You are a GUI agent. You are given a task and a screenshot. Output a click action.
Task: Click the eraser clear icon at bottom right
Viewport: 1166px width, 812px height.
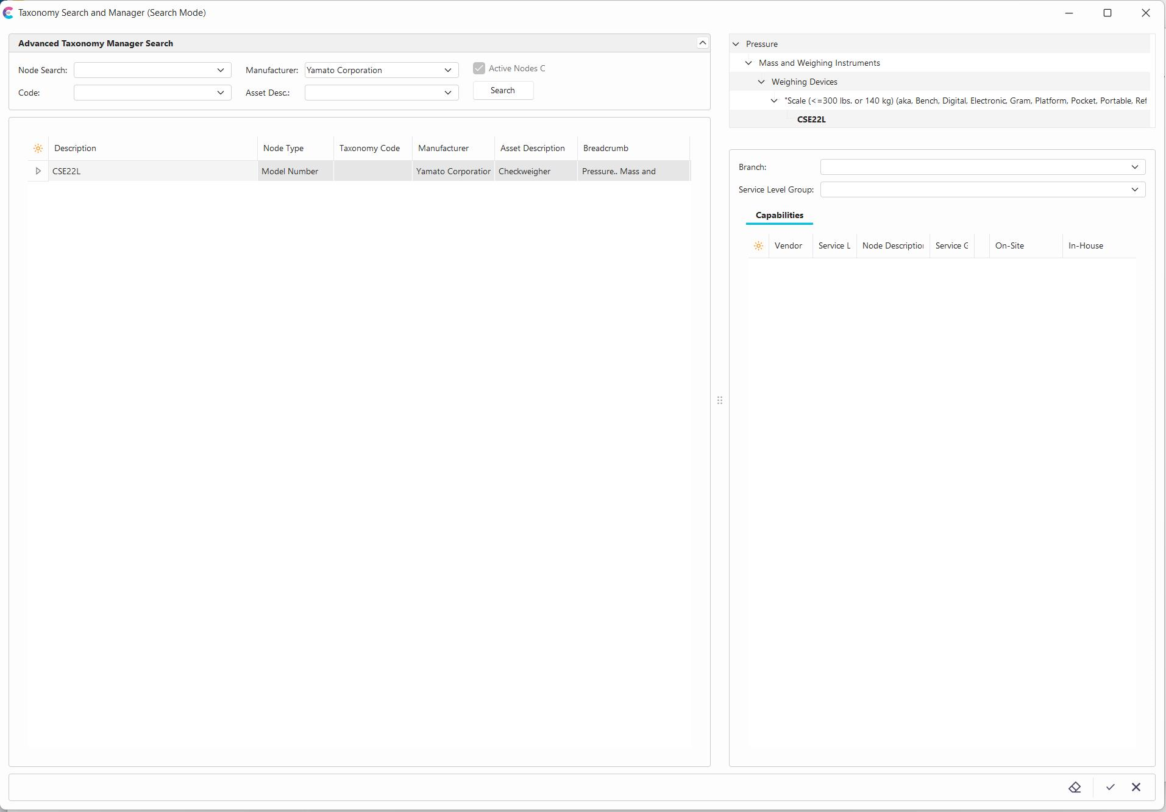coord(1075,787)
